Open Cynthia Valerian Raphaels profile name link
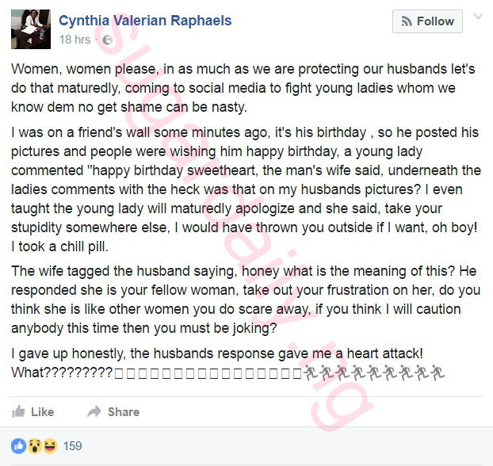The width and height of the screenshot is (493, 466). 145,21
